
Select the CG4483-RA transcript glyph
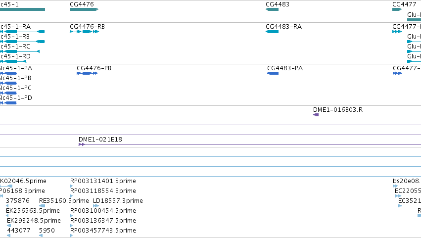272,32
